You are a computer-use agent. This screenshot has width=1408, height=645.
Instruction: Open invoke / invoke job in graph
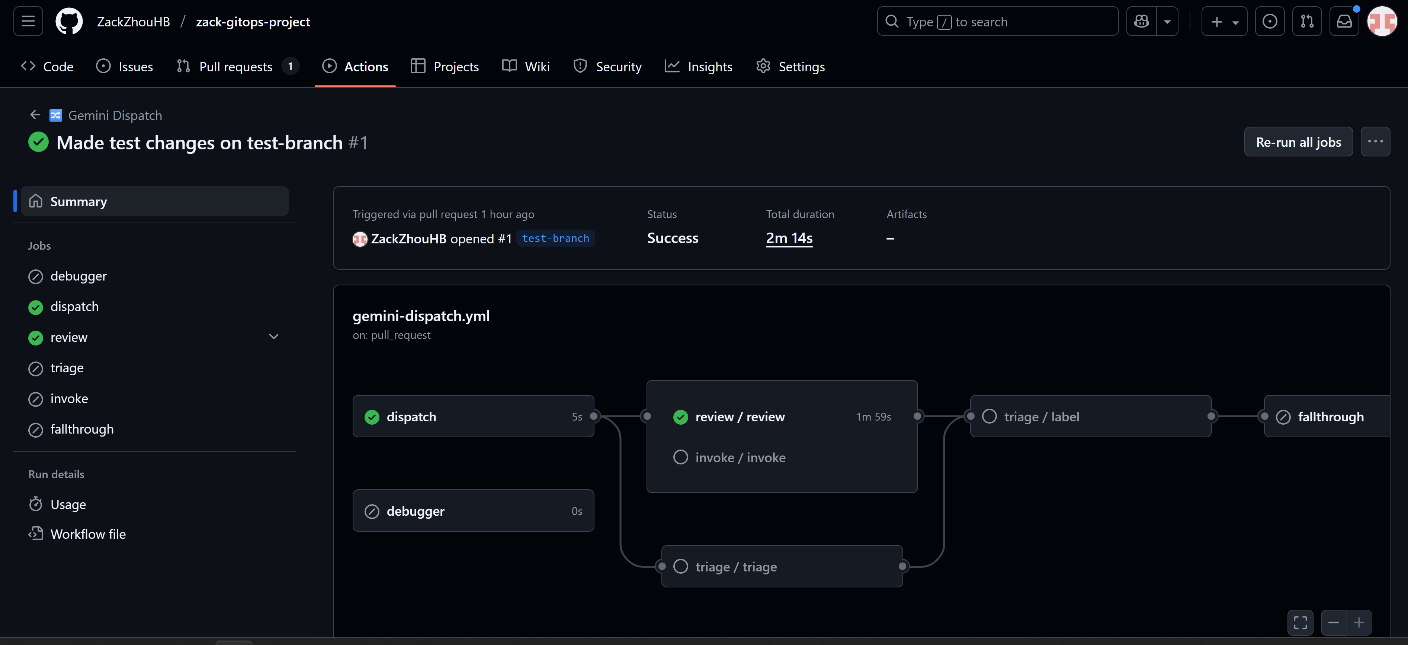point(782,458)
